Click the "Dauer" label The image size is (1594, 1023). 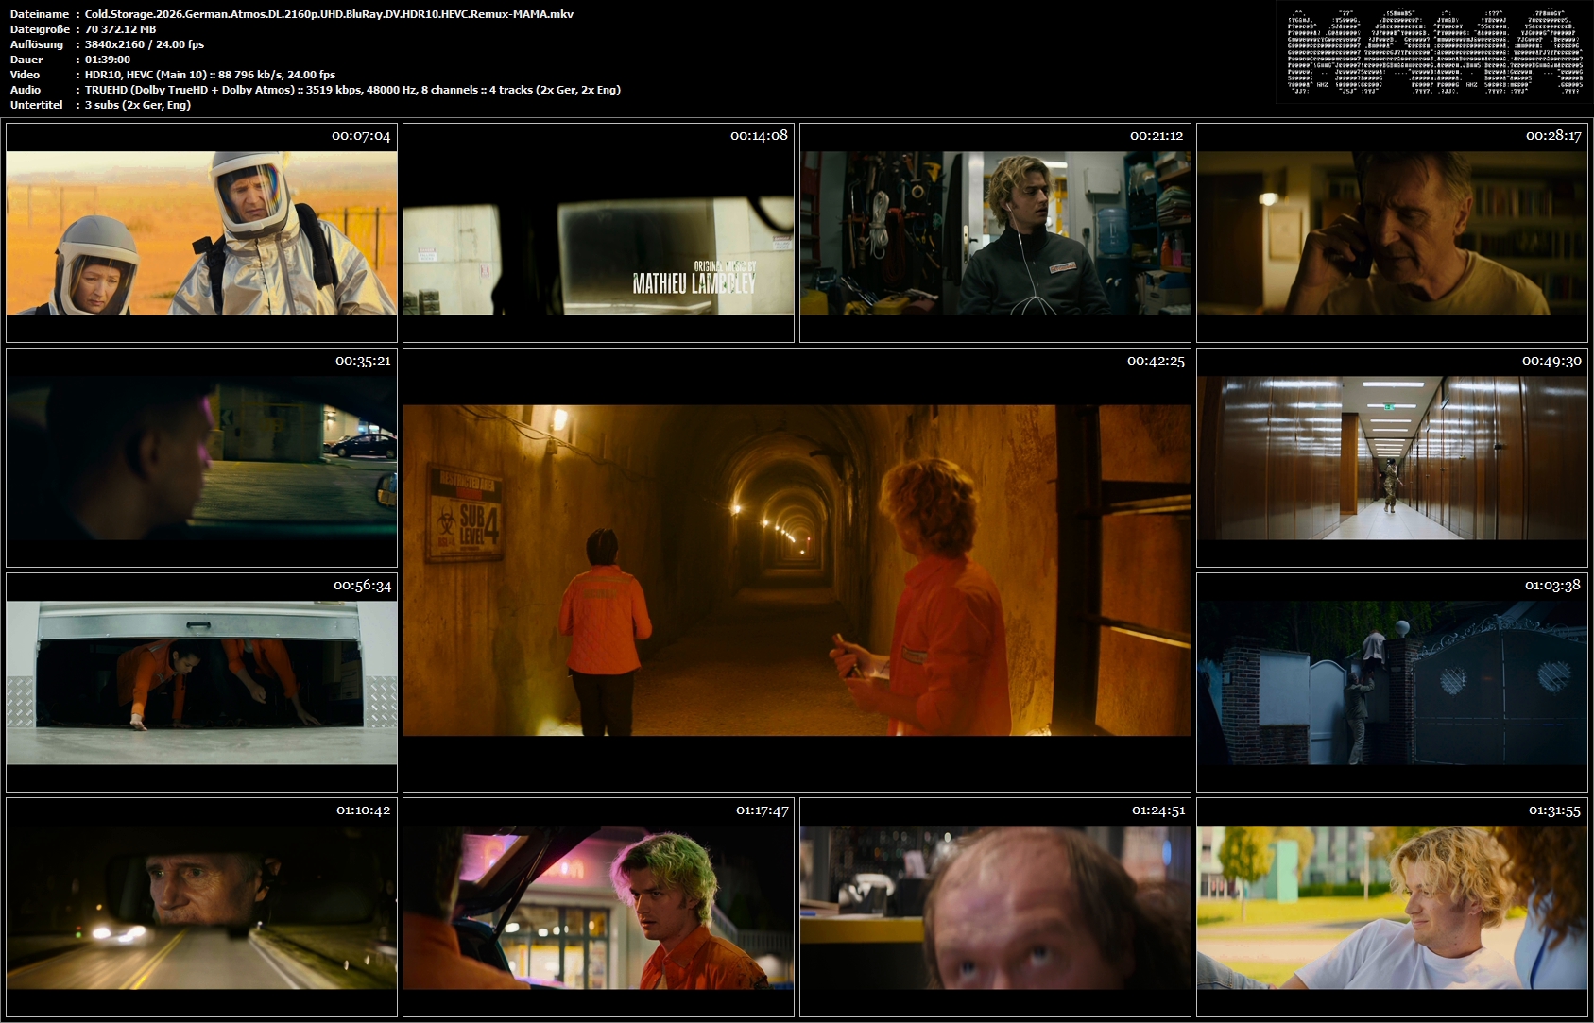[26, 60]
